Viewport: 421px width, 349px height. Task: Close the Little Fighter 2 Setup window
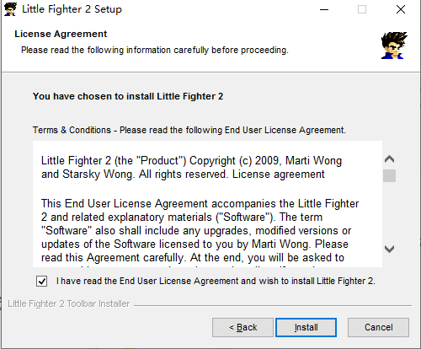[401, 9]
